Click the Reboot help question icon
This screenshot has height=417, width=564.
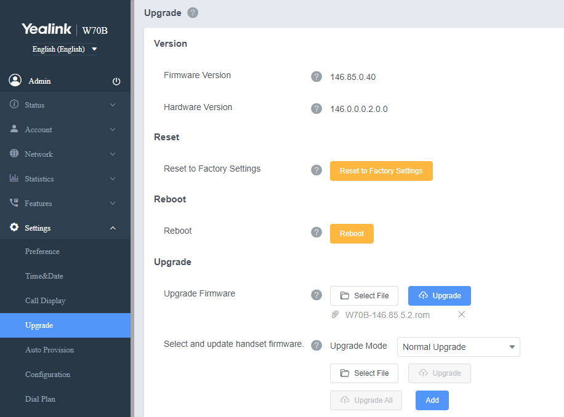coord(316,232)
